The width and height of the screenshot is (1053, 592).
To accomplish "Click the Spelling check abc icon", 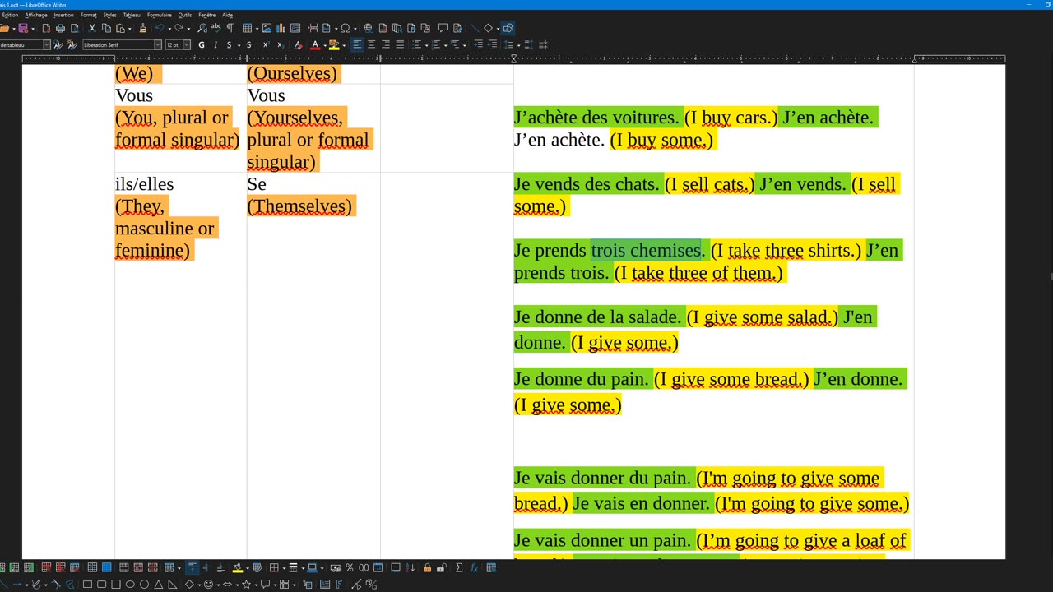I will point(216,28).
